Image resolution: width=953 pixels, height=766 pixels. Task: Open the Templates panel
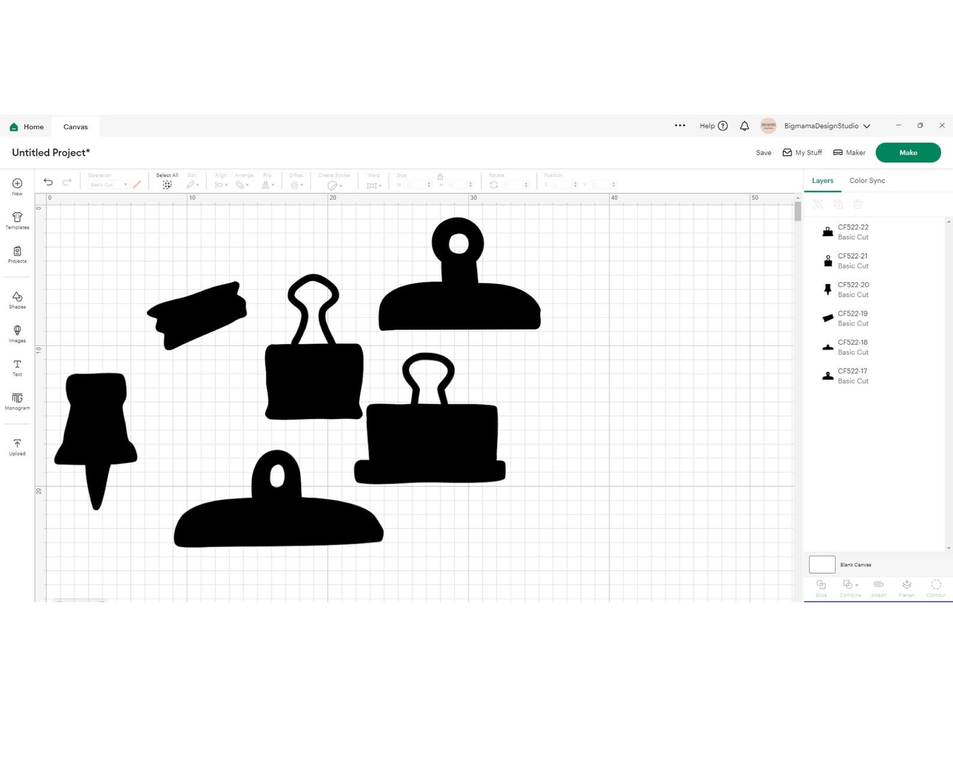point(17,220)
